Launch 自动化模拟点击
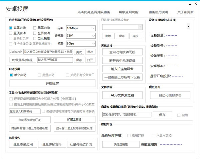Screen dimensions: 200x159 (170, 95)
